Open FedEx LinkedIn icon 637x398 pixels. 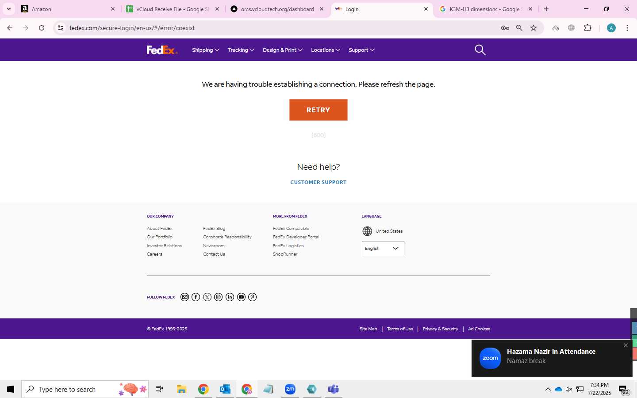coord(230,297)
